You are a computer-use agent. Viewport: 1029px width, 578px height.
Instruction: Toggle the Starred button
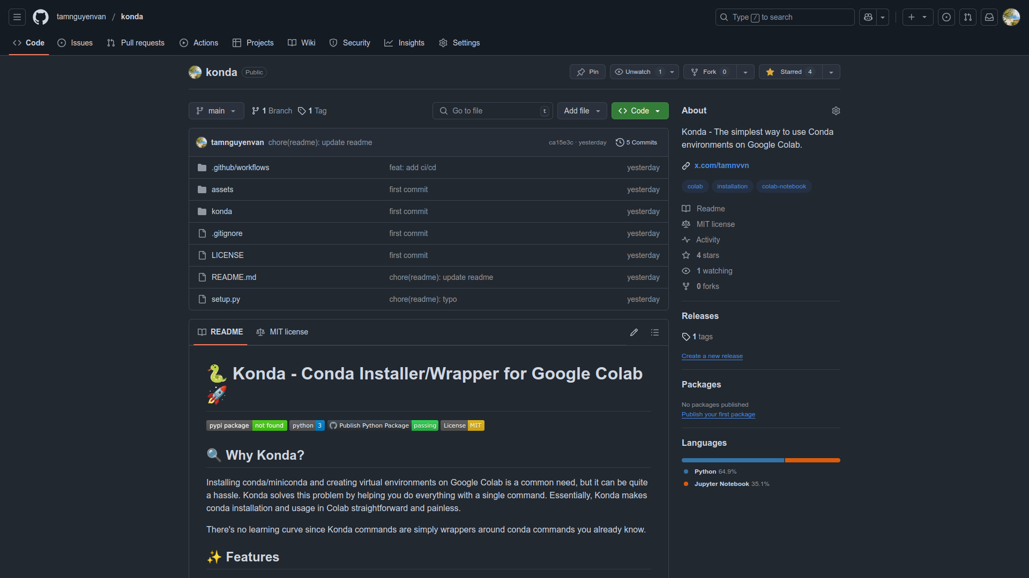791,72
